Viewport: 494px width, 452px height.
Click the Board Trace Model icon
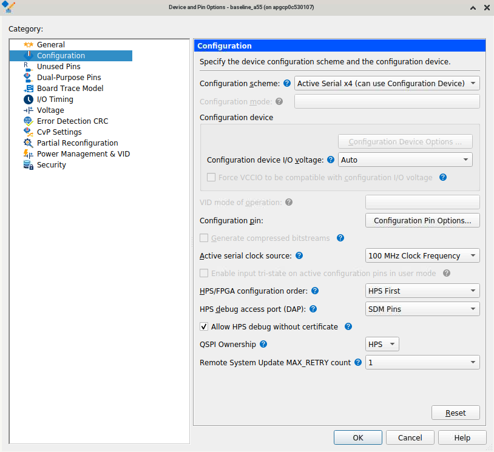point(29,89)
